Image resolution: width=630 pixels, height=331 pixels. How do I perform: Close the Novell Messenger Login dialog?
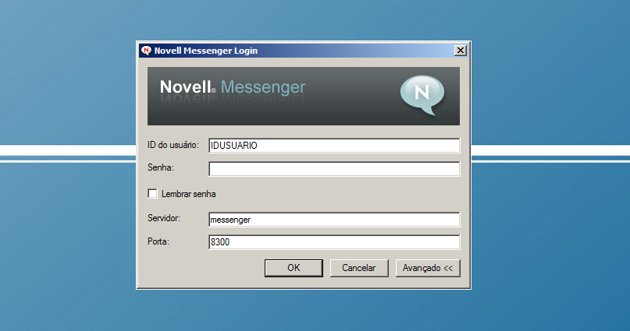[461, 51]
